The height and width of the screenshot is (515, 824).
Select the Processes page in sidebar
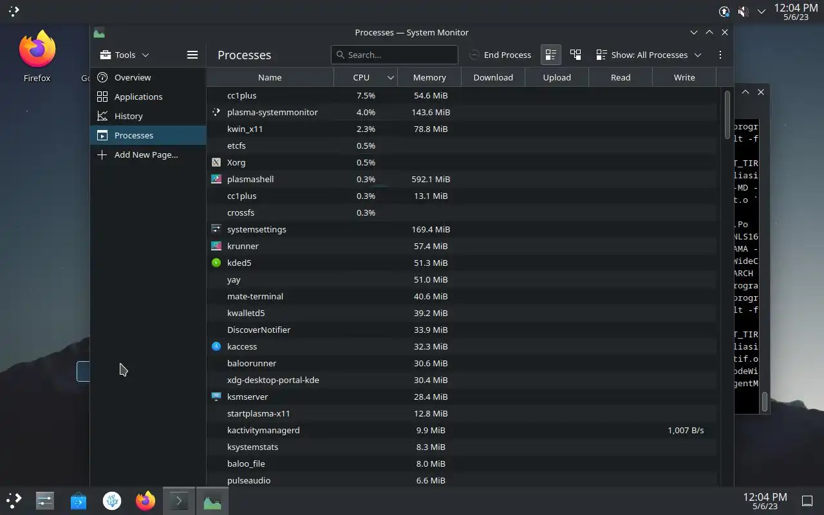pyautogui.click(x=148, y=135)
